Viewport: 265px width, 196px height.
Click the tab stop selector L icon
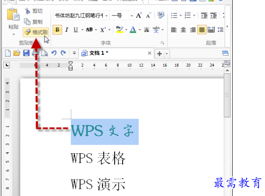(x=7, y=65)
